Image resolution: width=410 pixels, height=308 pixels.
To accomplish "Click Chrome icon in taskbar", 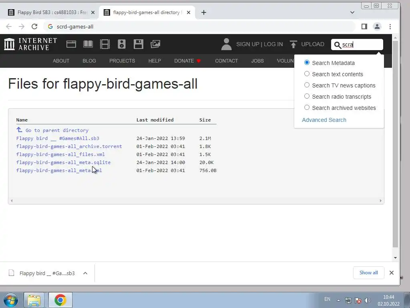I will coord(60,300).
